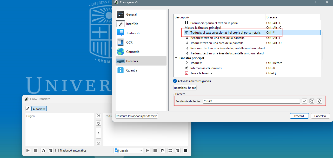Click the swap languages icon in Crow Translate
This screenshot has width=333, height=158.
pos(98,116)
